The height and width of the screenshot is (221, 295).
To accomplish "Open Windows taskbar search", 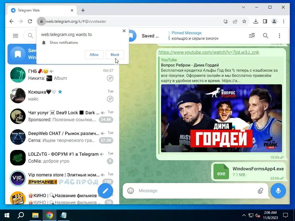I will point(21,215).
